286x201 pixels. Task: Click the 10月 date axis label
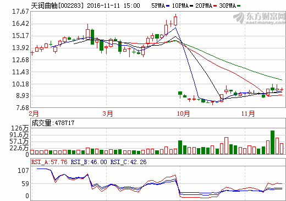(x=183, y=114)
